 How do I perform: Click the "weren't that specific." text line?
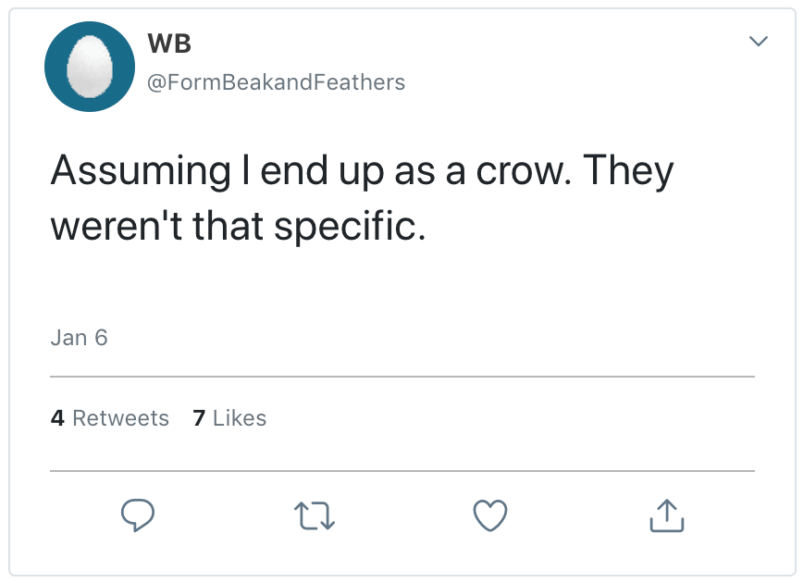[238, 226]
